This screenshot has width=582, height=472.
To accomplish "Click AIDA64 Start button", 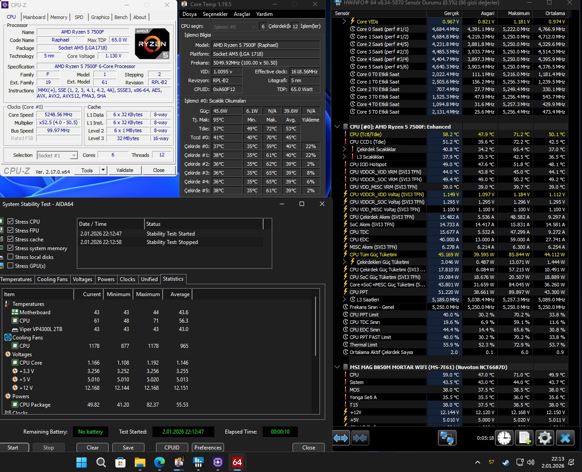I will [x=13, y=448].
